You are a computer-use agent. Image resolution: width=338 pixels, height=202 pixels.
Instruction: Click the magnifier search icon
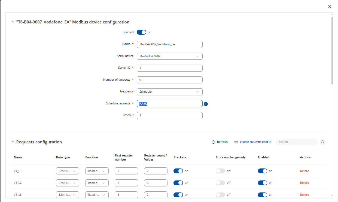click(322, 142)
